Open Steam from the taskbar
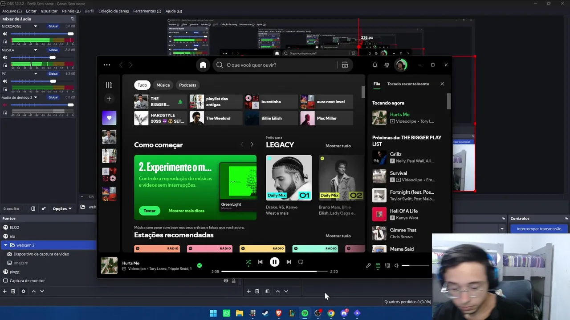Screen dimensions: 570x320 [265, 313]
